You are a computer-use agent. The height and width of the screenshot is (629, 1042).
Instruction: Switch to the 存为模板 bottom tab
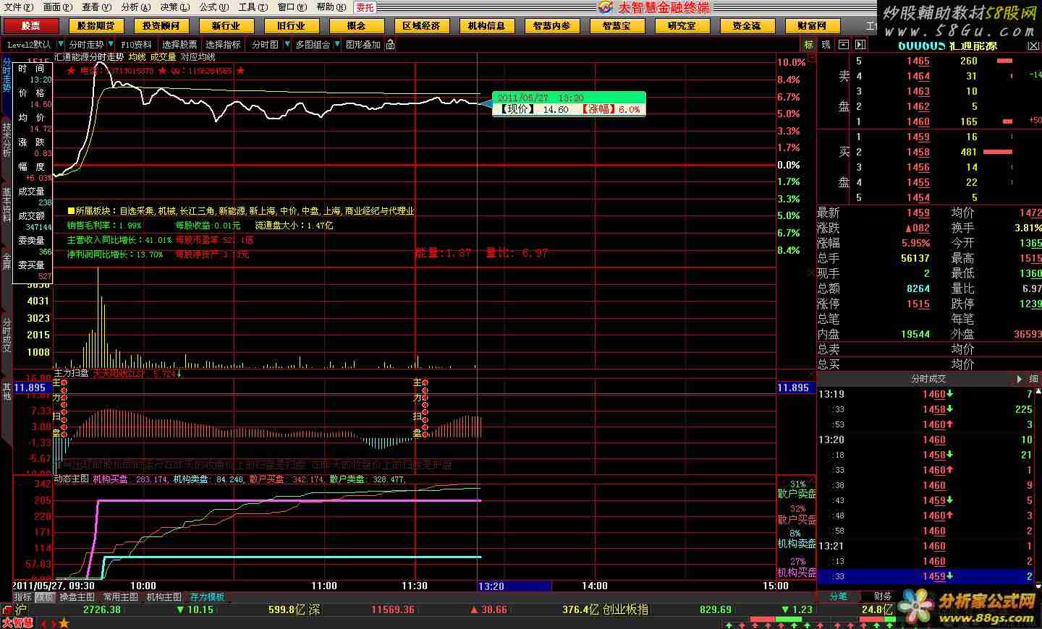(208, 597)
